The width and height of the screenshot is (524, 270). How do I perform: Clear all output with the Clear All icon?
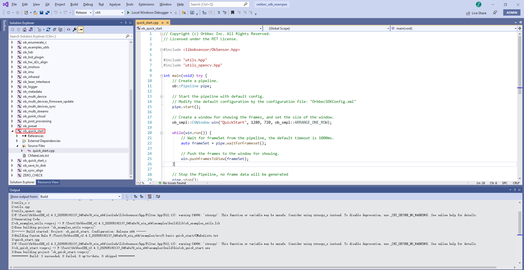[149, 196]
